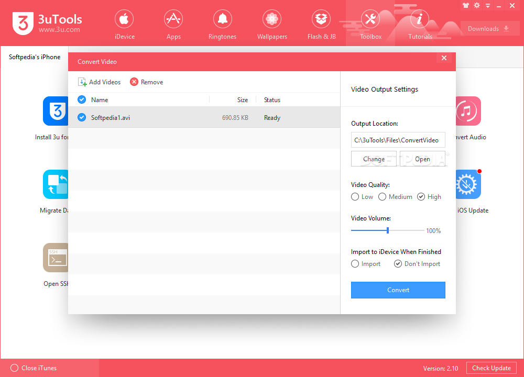The width and height of the screenshot is (524, 377).
Task: Close the Convert Video dialog
Action: [444, 58]
